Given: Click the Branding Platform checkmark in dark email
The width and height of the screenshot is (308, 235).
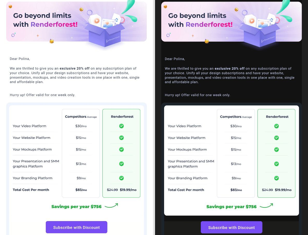Looking at the screenshot, I should click(x=276, y=178).
